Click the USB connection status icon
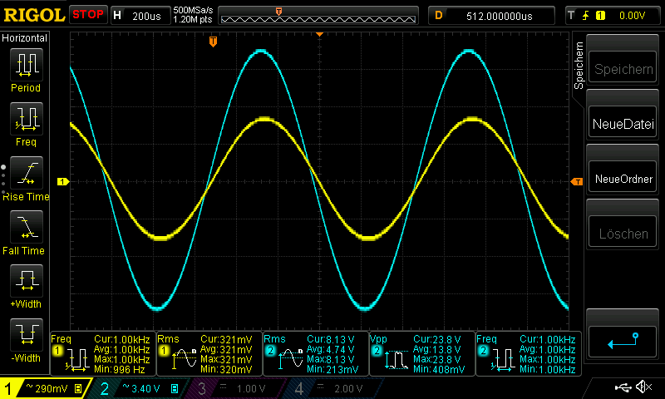The height and width of the screenshot is (399, 665). 623,387
